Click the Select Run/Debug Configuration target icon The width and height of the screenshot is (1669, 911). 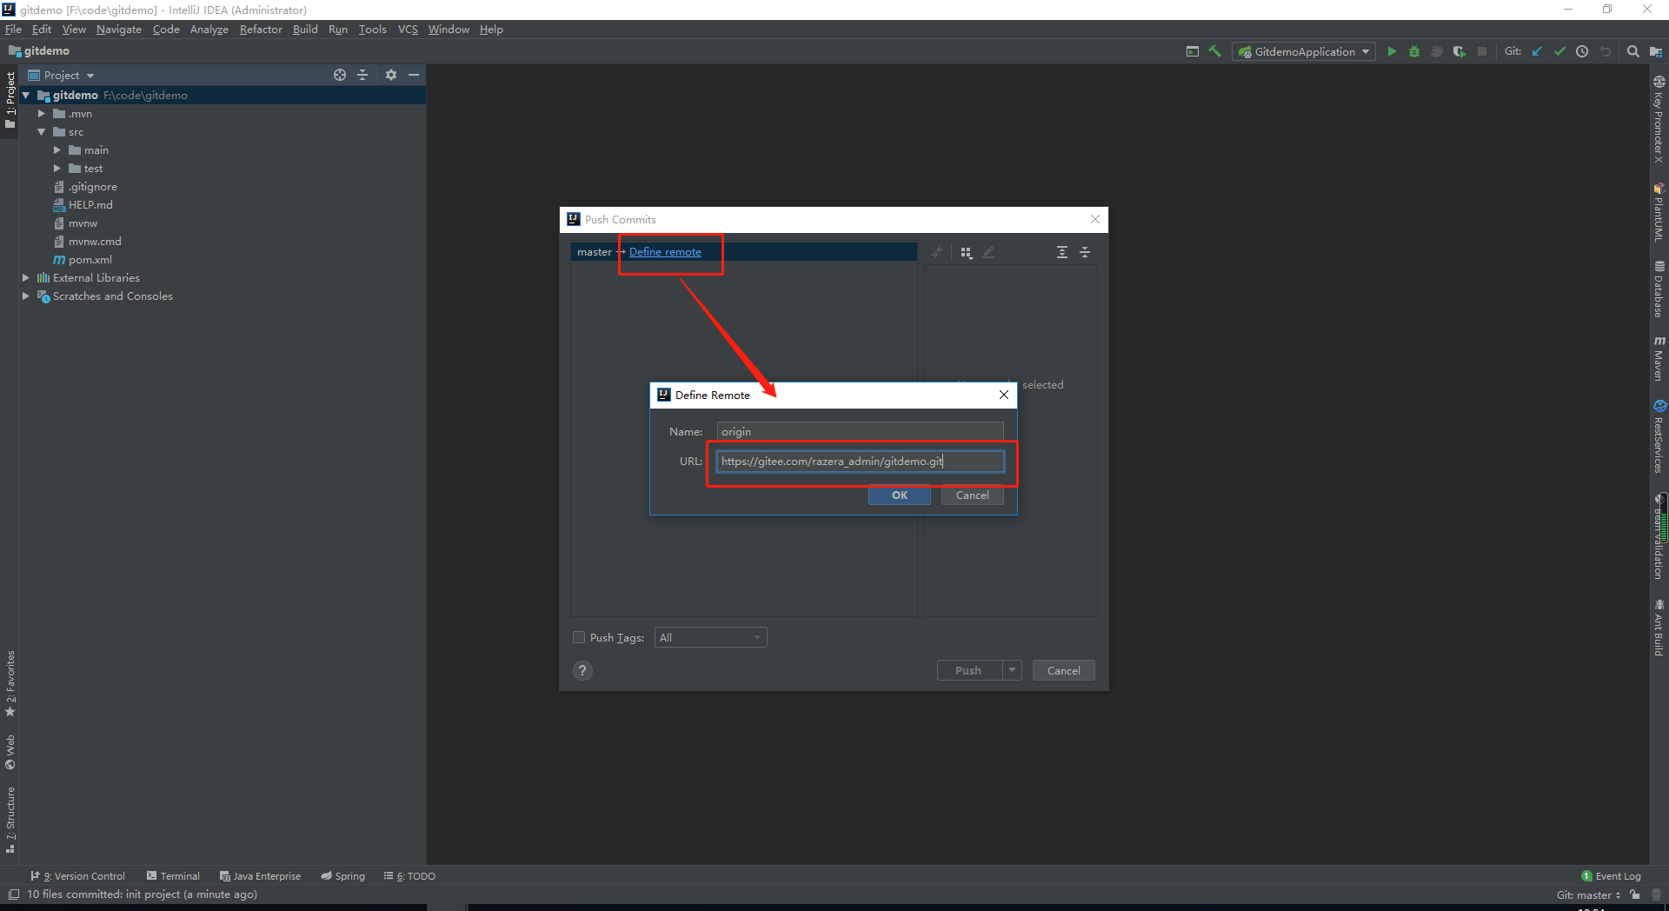pos(1193,51)
